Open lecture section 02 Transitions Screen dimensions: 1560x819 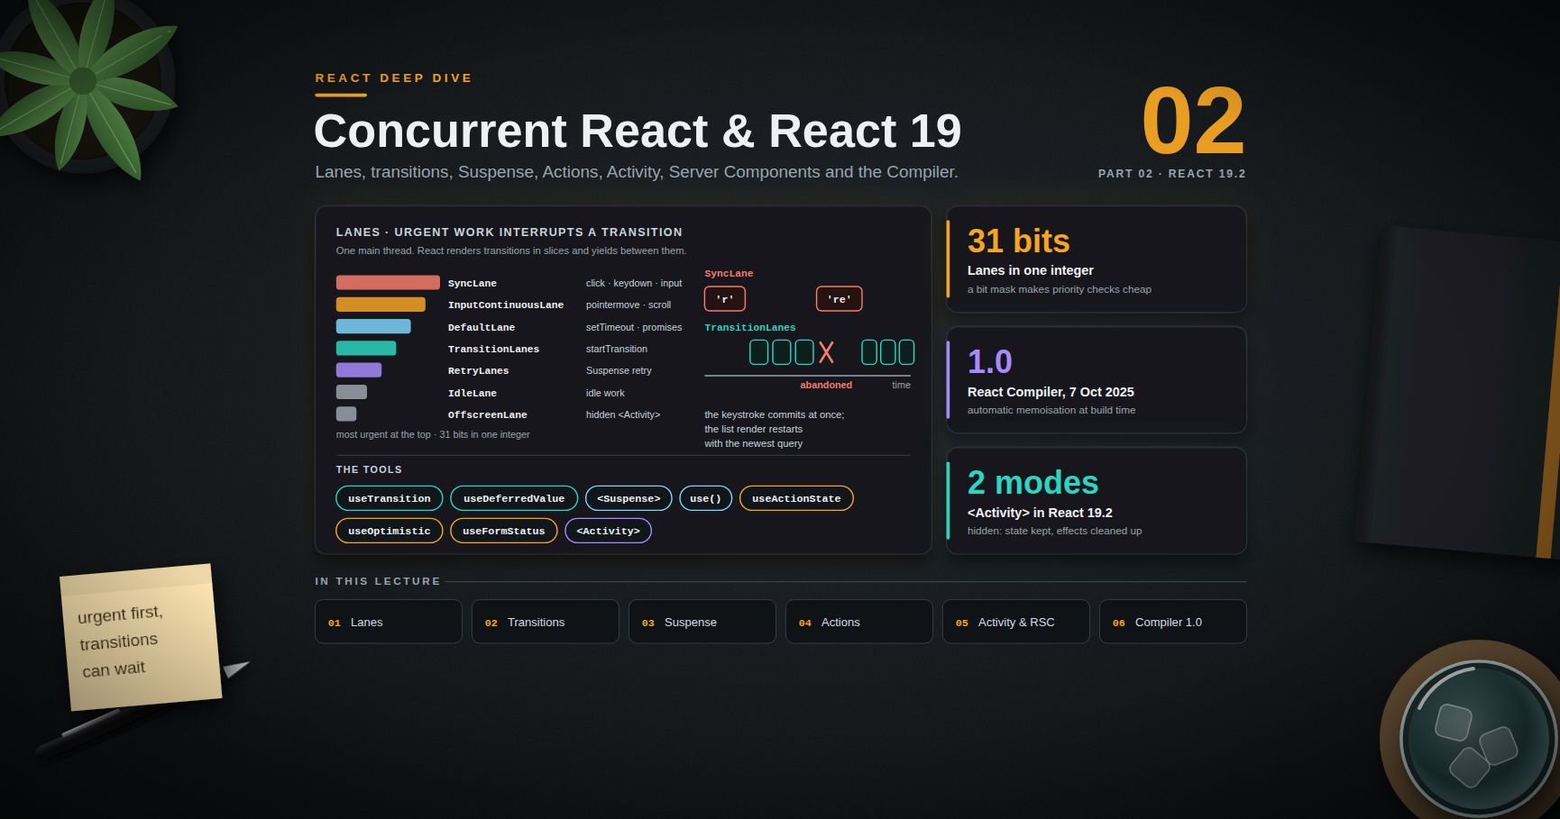(x=546, y=622)
